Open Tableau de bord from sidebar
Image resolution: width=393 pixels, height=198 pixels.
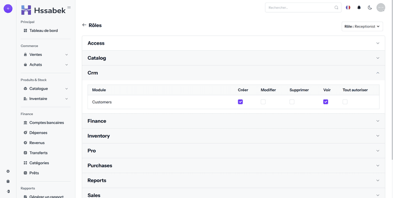coord(43,30)
